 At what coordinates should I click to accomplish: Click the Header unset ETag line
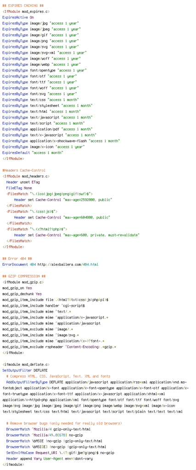[23, 182]
